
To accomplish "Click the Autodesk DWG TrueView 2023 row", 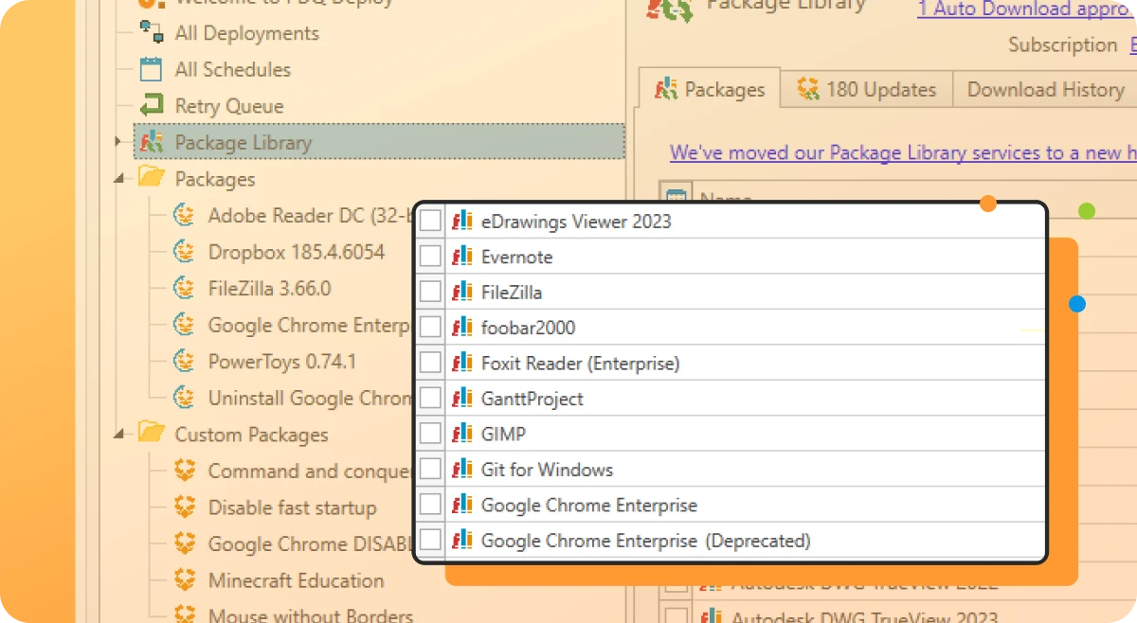I will point(864,617).
